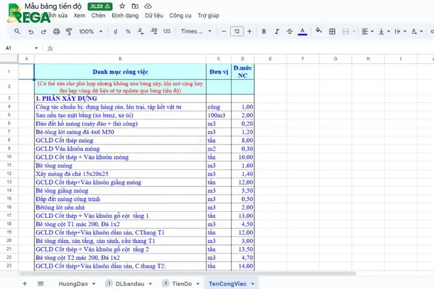Select the 'Đơn vị' header cell
The height and width of the screenshot is (289, 434).
[219, 72]
